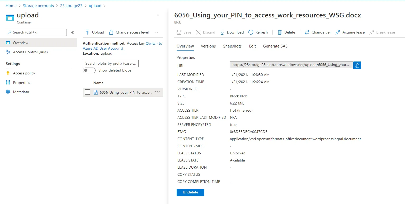Image resolution: width=405 pixels, height=204 pixels.
Task: Click the Properties bars icon
Action: (x=8, y=83)
